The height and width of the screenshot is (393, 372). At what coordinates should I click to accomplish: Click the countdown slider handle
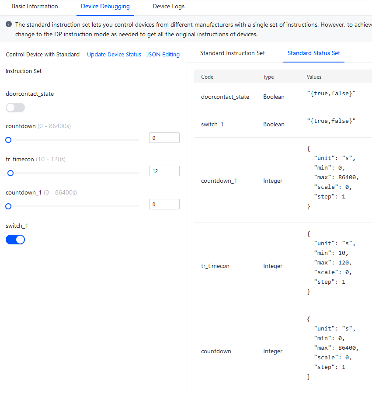[8, 140]
